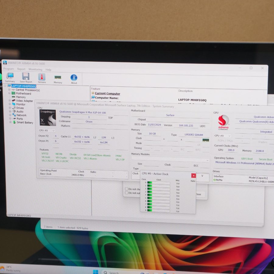Click the Drives tree icon

(x=14, y=108)
